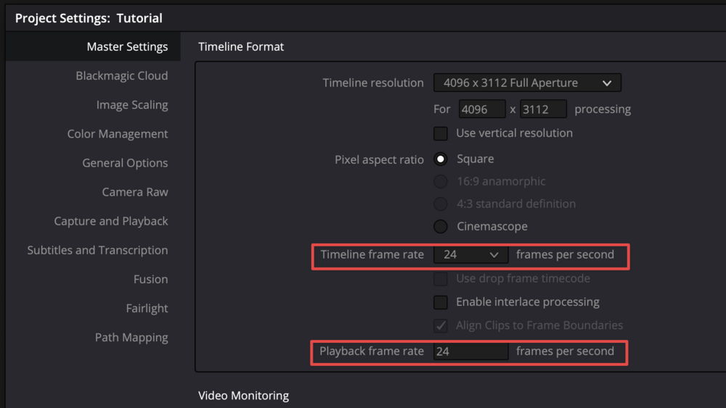
Task: Click the Playback frame rate field
Action: click(470, 351)
